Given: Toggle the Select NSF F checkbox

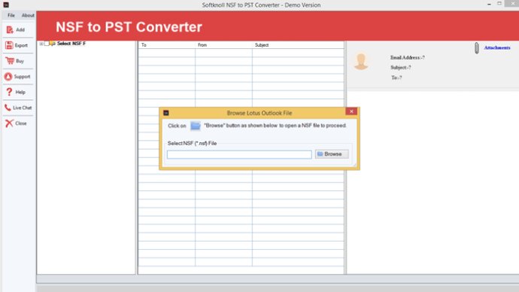Looking at the screenshot, I should click(x=47, y=44).
